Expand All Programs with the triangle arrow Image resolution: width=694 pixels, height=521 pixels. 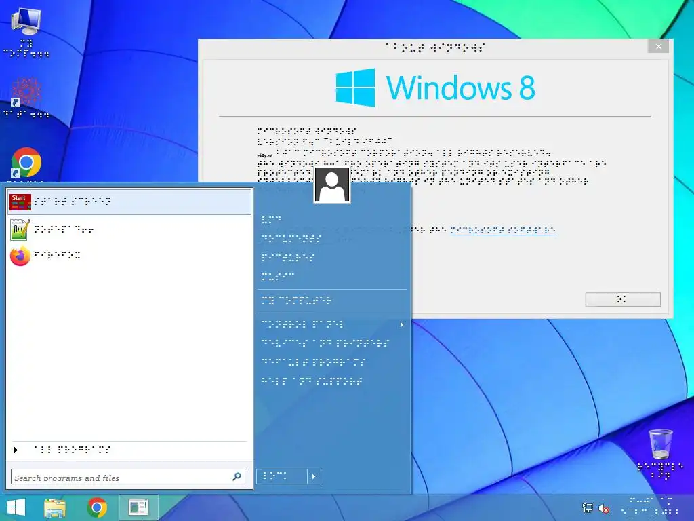pyautogui.click(x=16, y=450)
